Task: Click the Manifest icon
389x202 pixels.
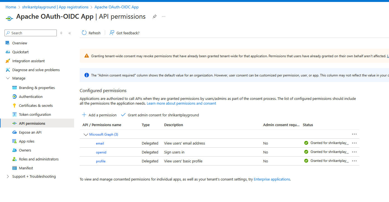Action: (x=15, y=168)
